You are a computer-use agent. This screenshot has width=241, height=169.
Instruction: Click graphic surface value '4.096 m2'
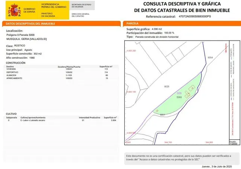[x=157, y=29]
